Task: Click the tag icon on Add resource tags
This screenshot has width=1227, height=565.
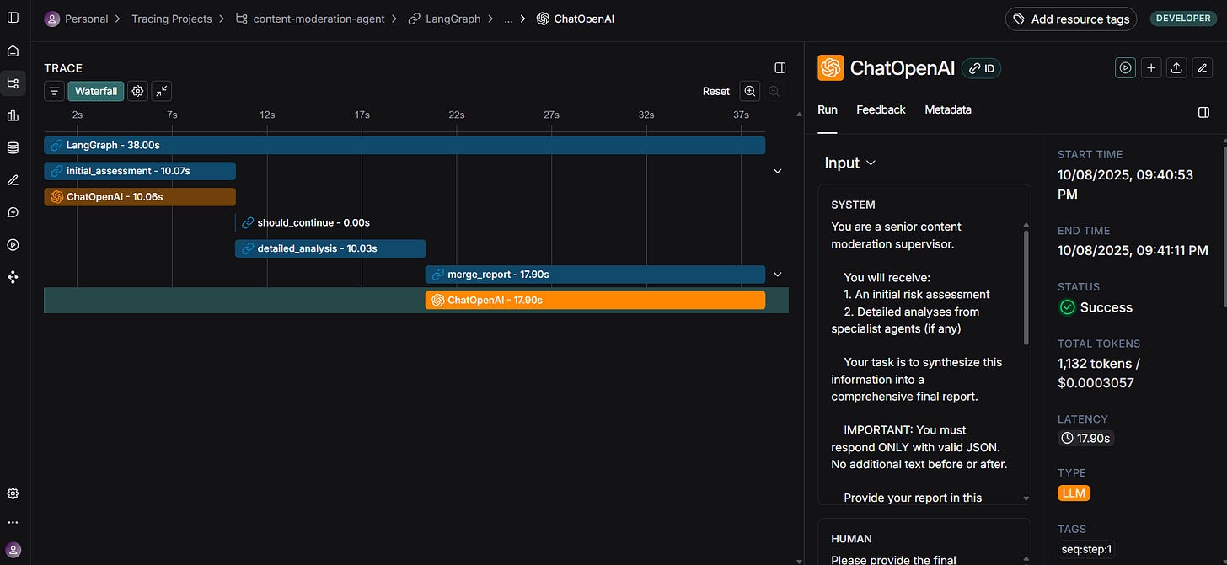Action: tap(1019, 19)
